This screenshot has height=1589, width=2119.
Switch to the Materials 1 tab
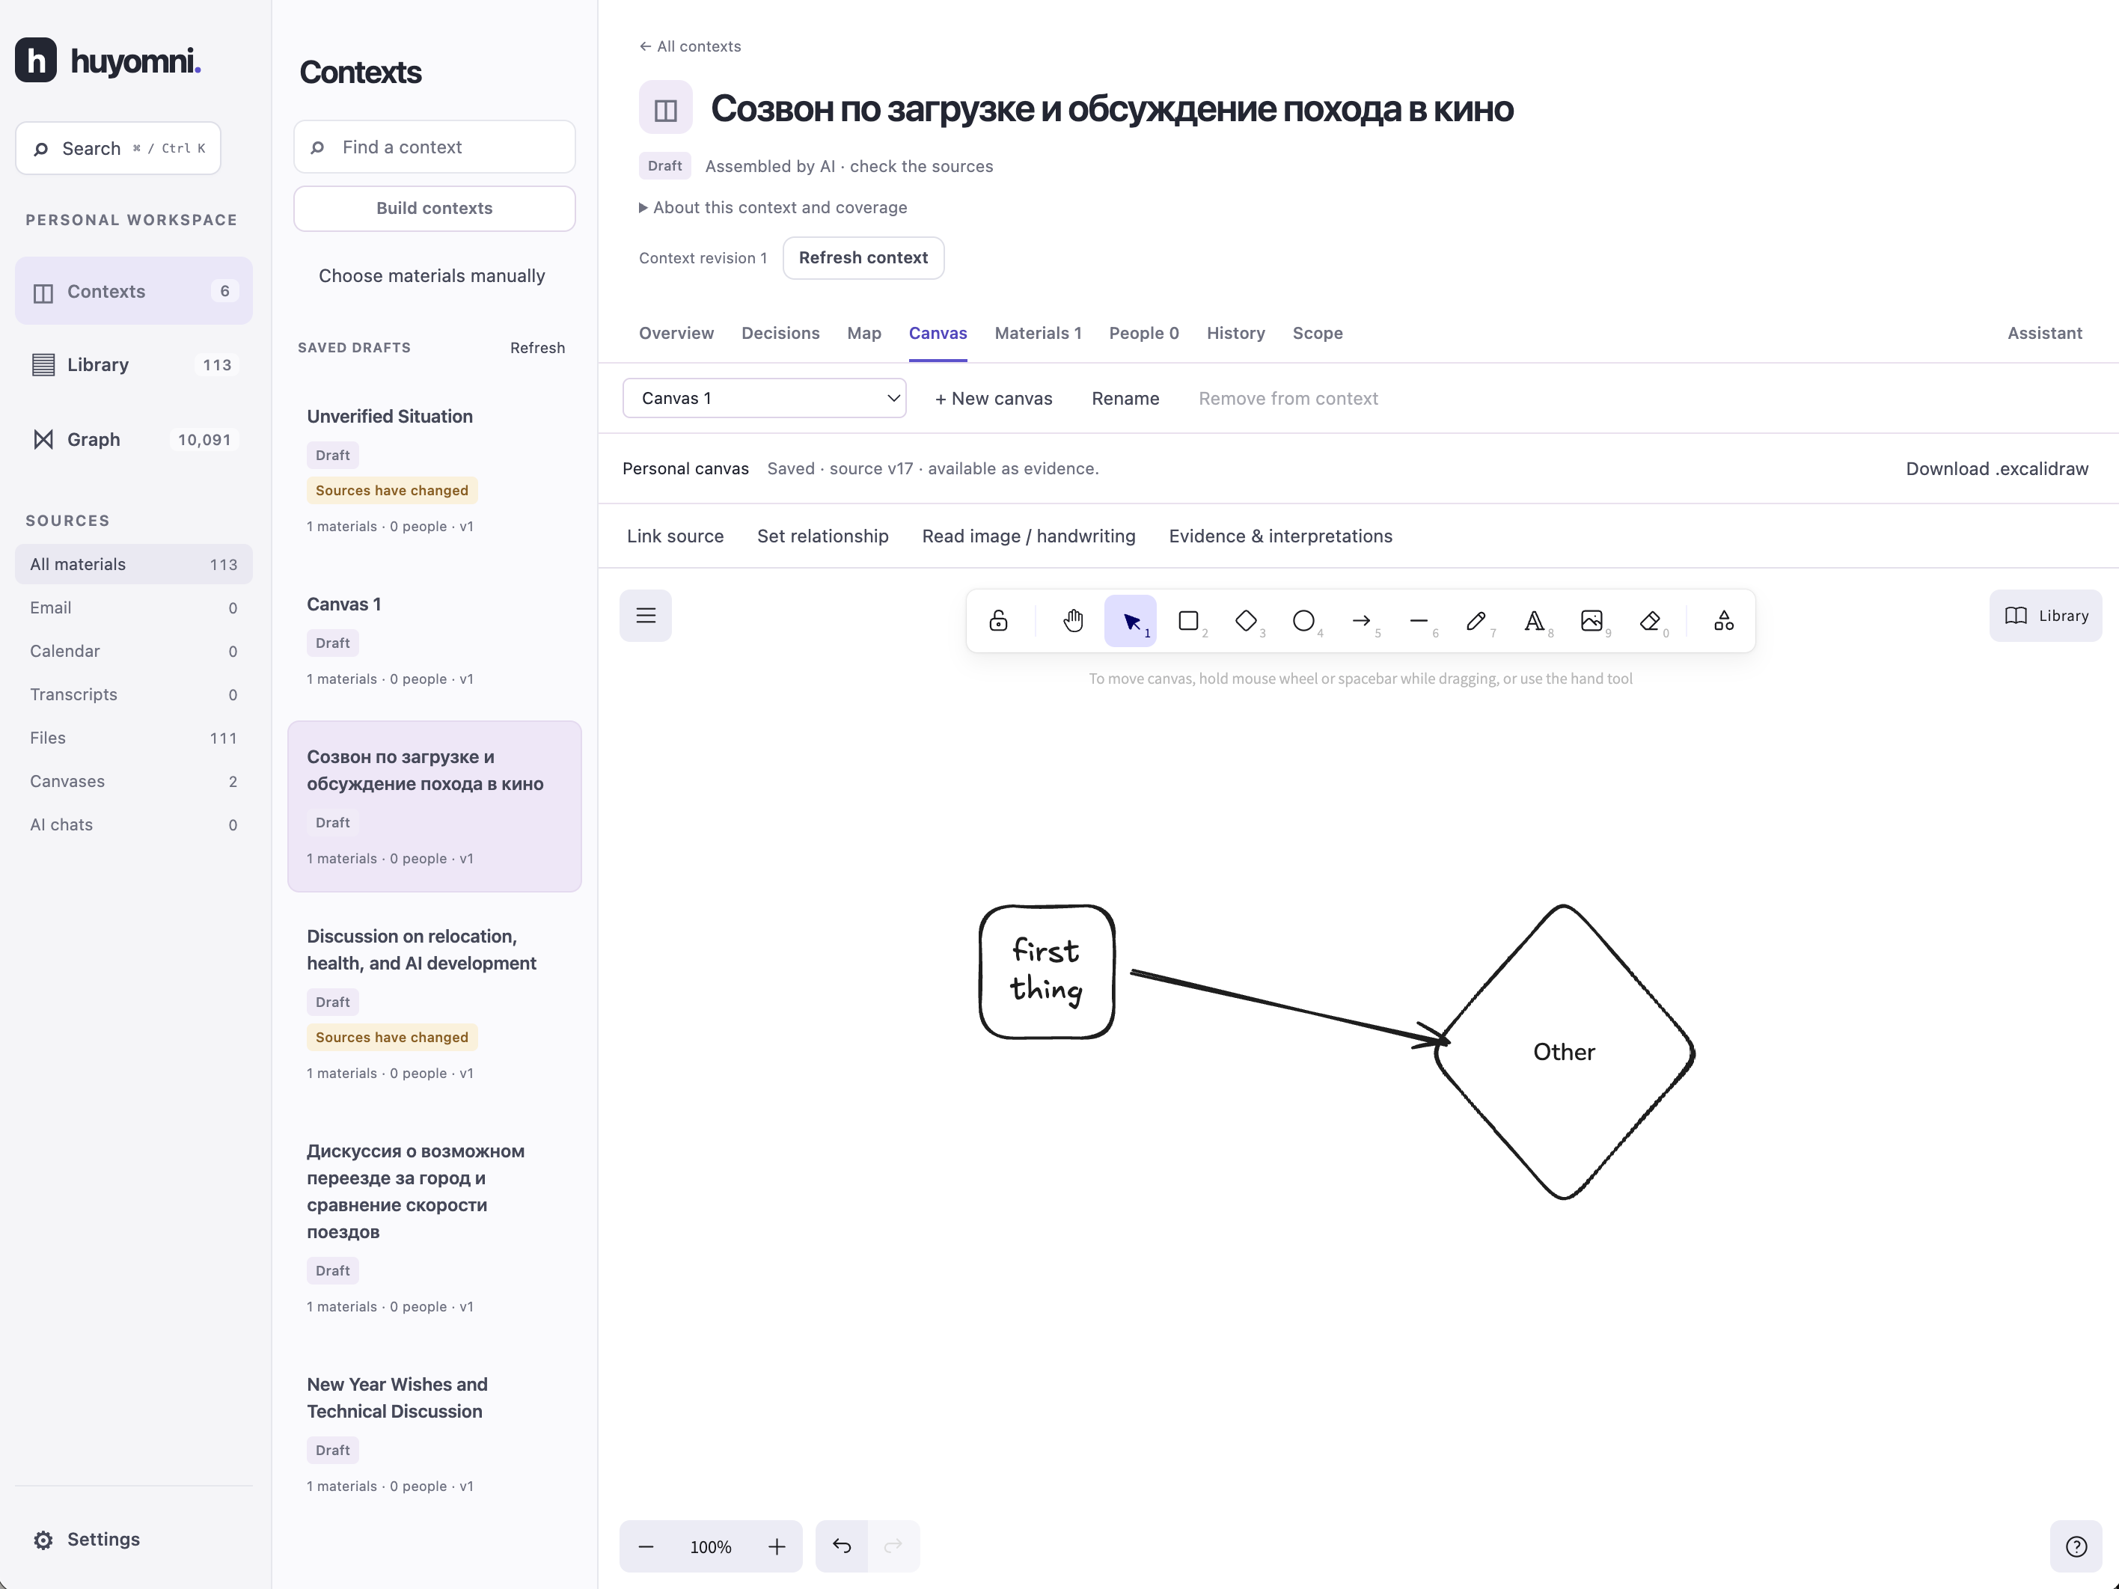tap(1038, 334)
